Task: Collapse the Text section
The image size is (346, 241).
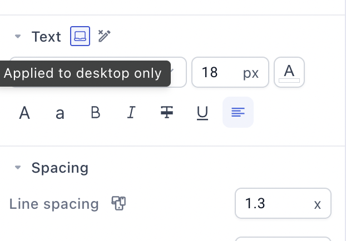Action: pyautogui.click(x=18, y=36)
